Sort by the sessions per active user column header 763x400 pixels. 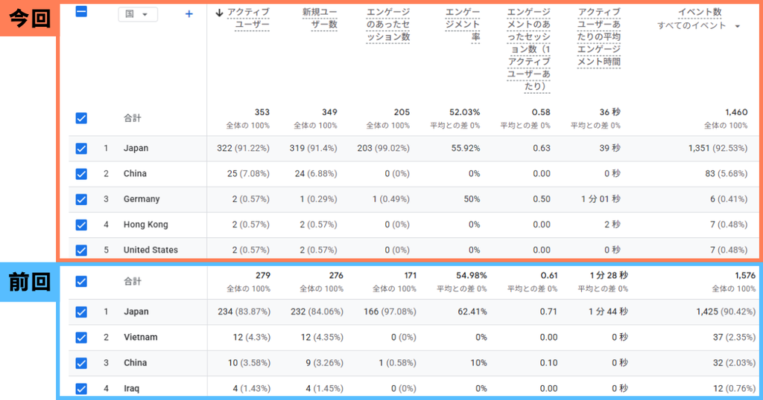(x=528, y=50)
